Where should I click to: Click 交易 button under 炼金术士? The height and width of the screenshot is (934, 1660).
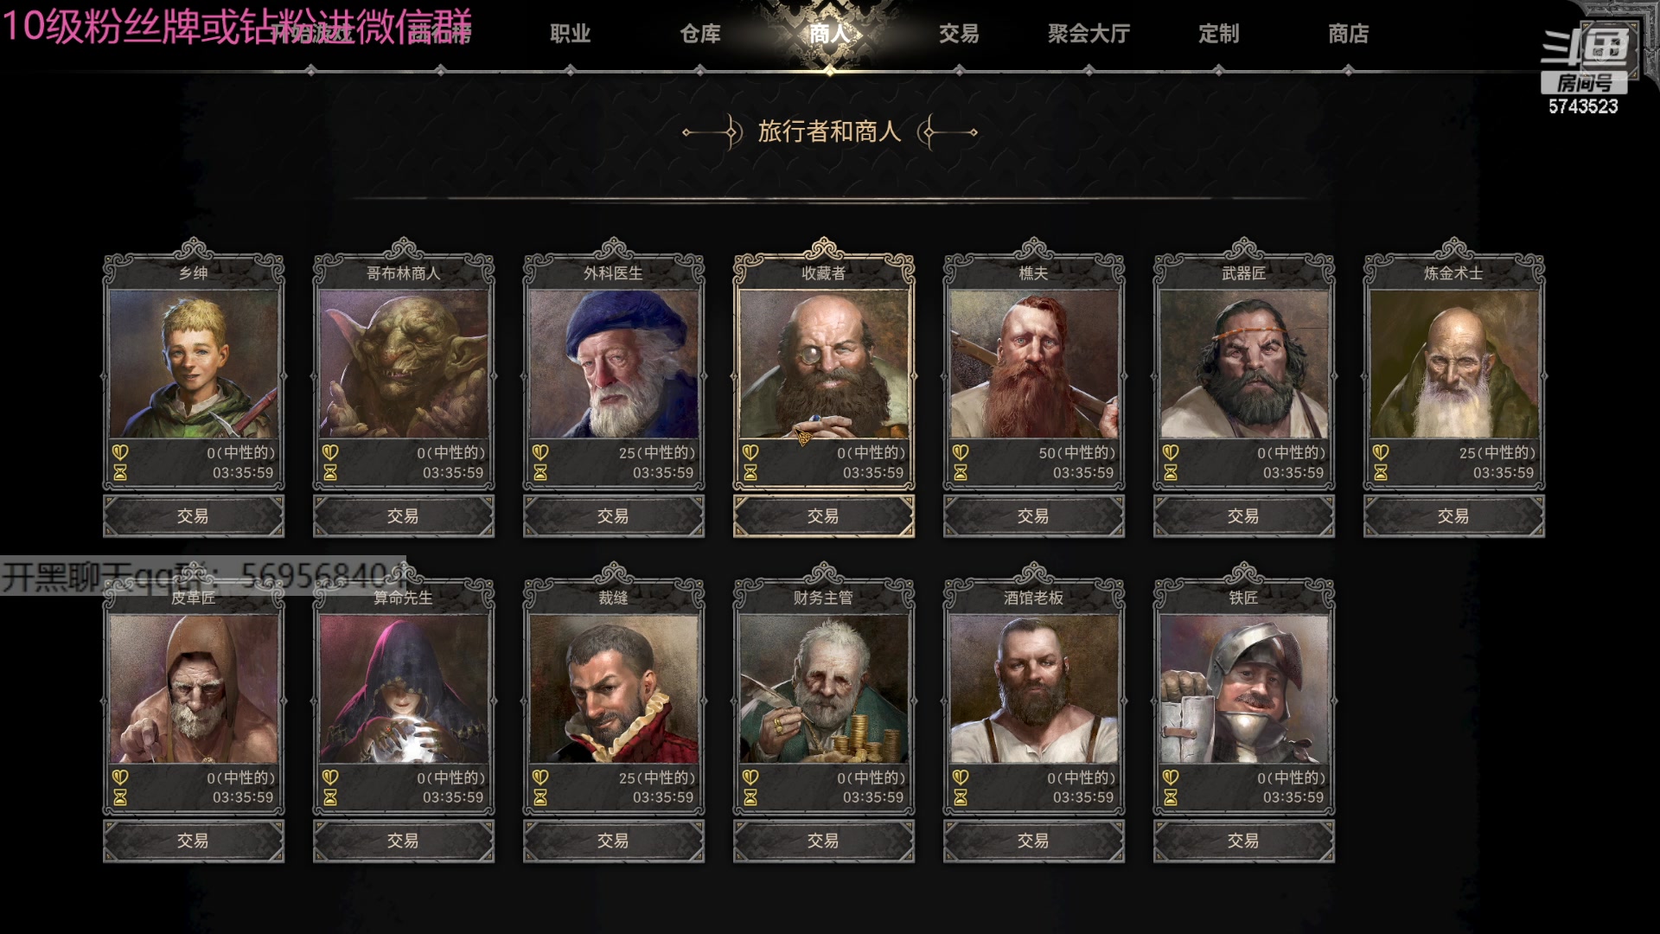point(1453,516)
